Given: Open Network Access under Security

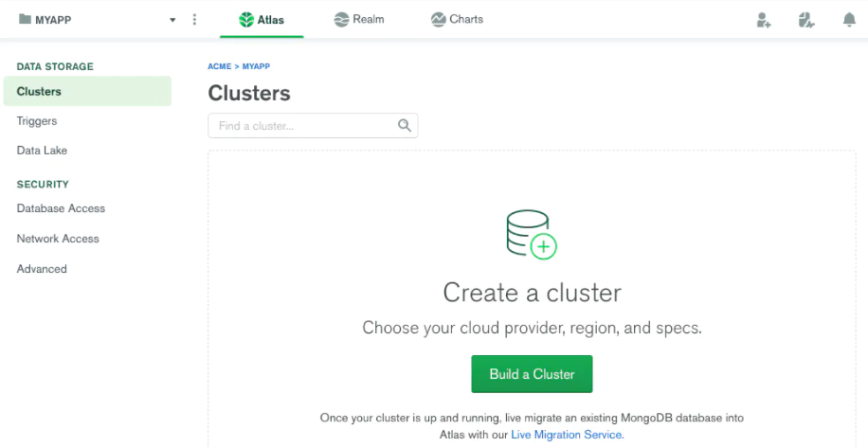Looking at the screenshot, I should [x=58, y=239].
